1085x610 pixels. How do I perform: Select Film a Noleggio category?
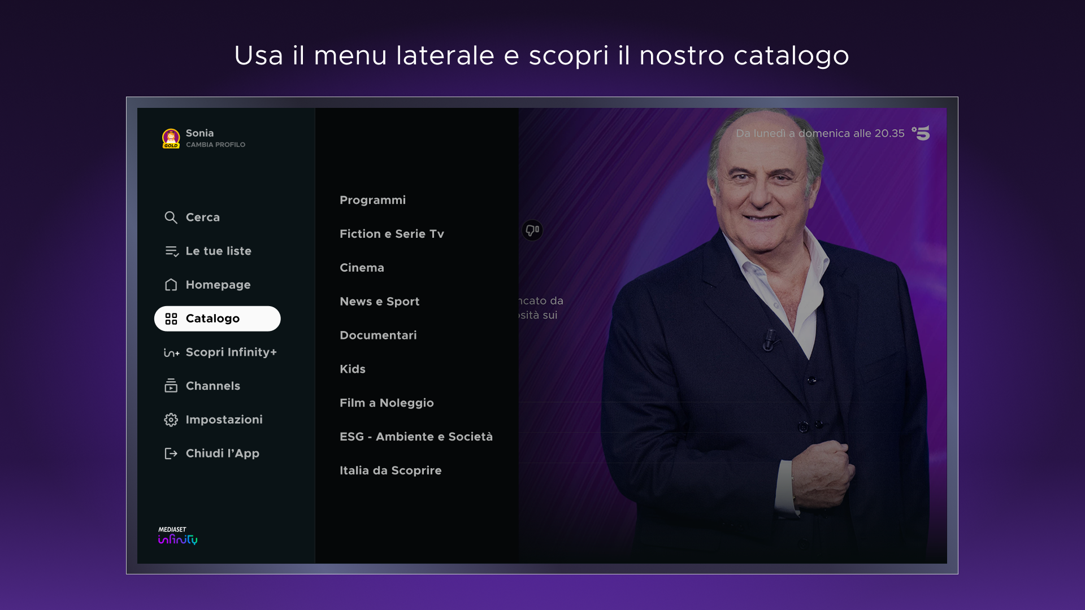point(387,403)
